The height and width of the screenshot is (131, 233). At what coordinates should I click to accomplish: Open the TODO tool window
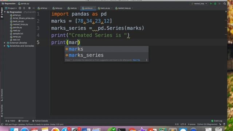pyautogui.click(x=11, y=121)
